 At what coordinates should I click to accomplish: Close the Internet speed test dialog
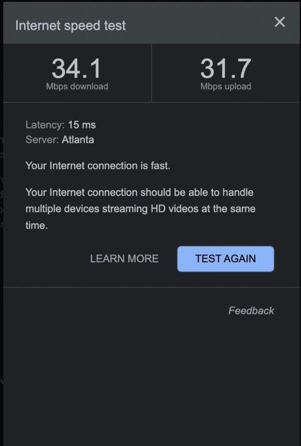tap(280, 22)
